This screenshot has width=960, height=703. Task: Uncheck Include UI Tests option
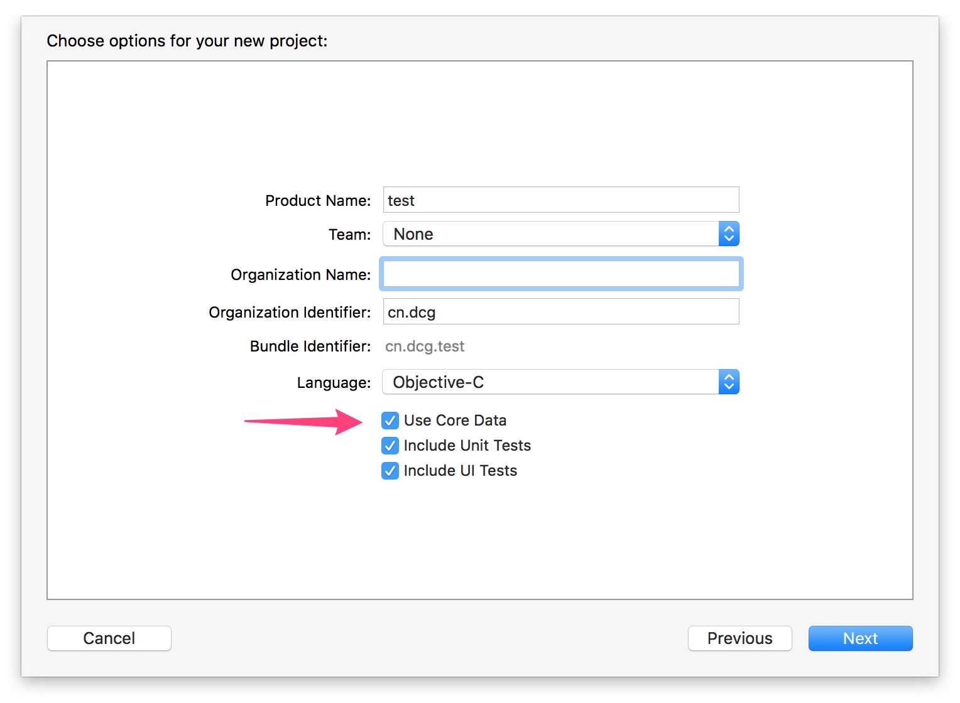point(390,470)
